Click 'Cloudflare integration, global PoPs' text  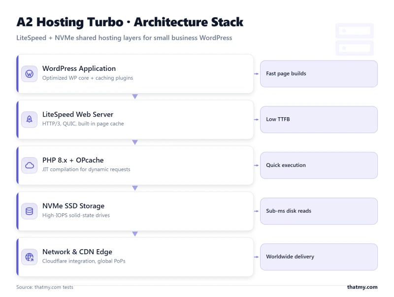point(84,261)
